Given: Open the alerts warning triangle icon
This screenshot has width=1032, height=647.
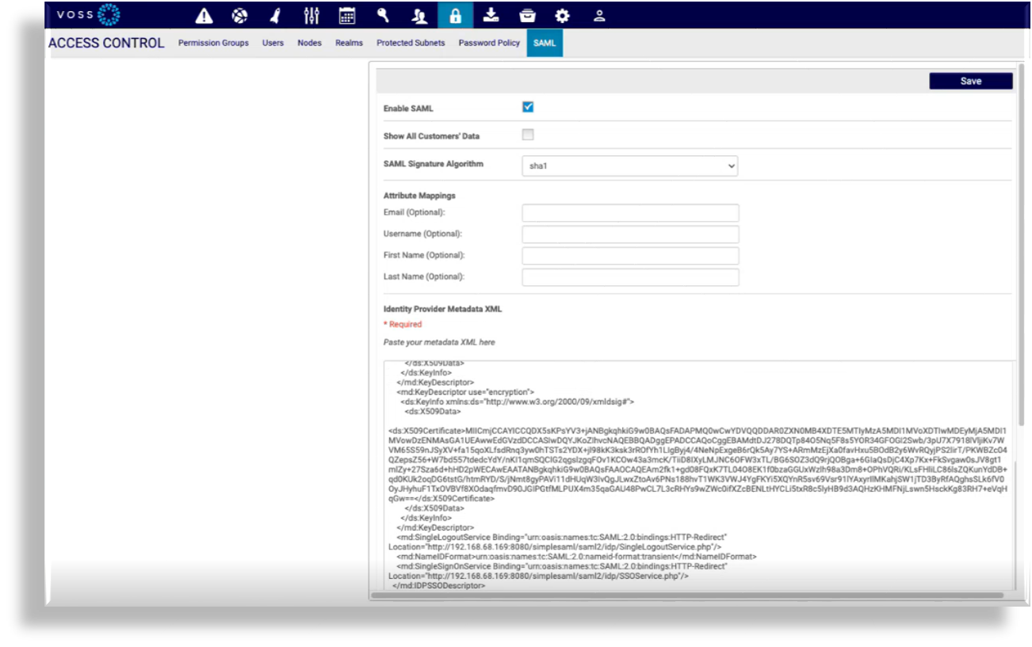Looking at the screenshot, I should [204, 15].
